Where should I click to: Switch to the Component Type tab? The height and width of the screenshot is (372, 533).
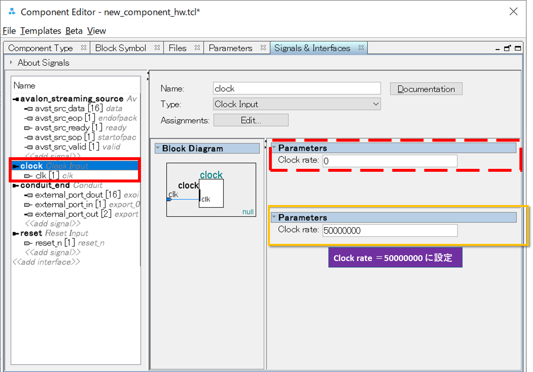(41, 48)
